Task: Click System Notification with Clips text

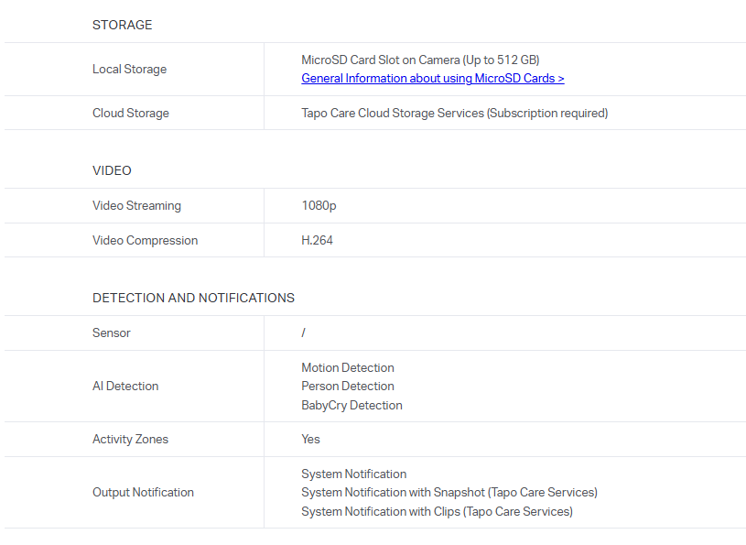Action: pos(437,512)
